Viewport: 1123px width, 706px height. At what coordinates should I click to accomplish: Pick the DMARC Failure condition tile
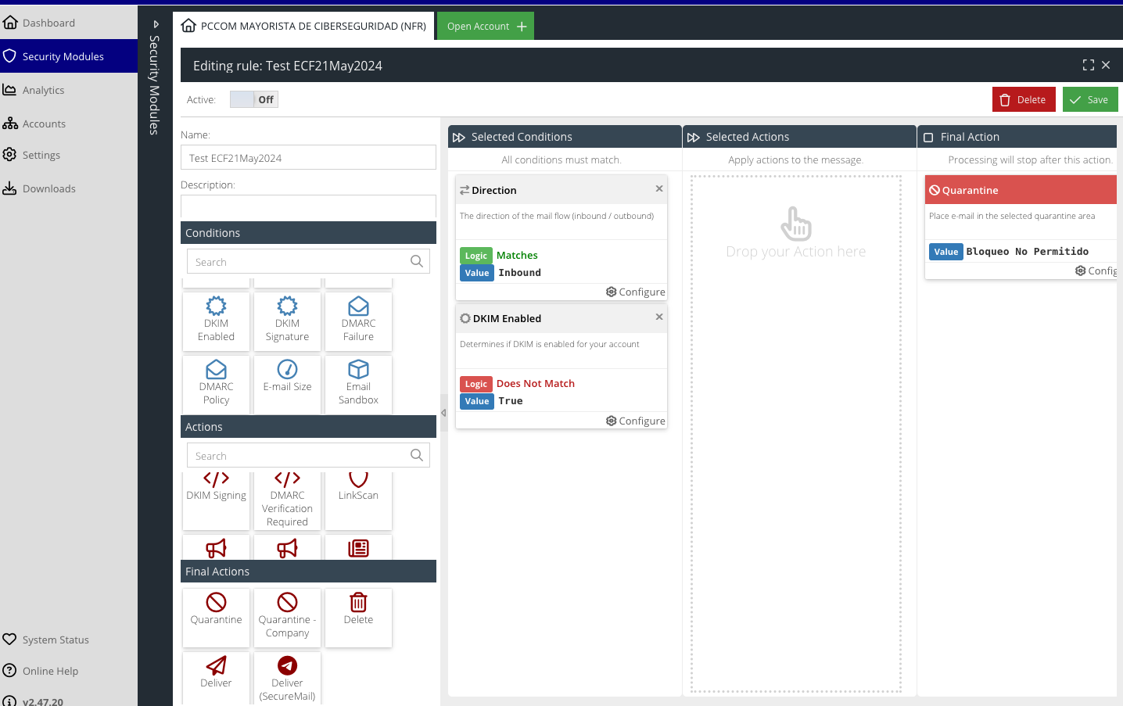(358, 321)
